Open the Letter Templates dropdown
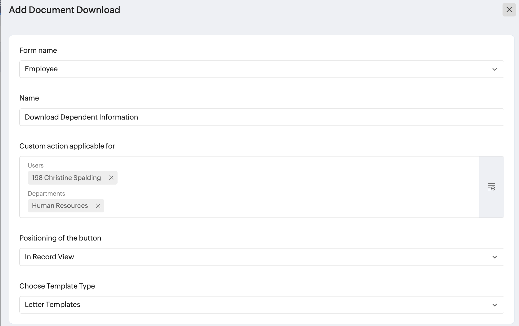The width and height of the screenshot is (519, 326). pyautogui.click(x=256, y=305)
